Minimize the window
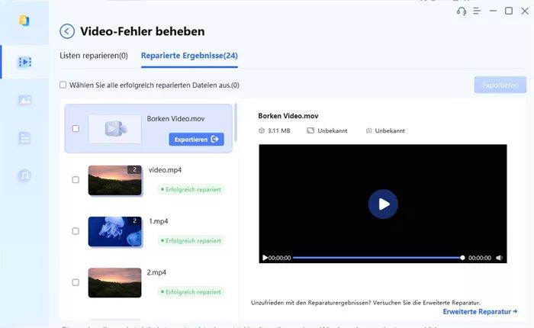534x328 pixels. 493,11
